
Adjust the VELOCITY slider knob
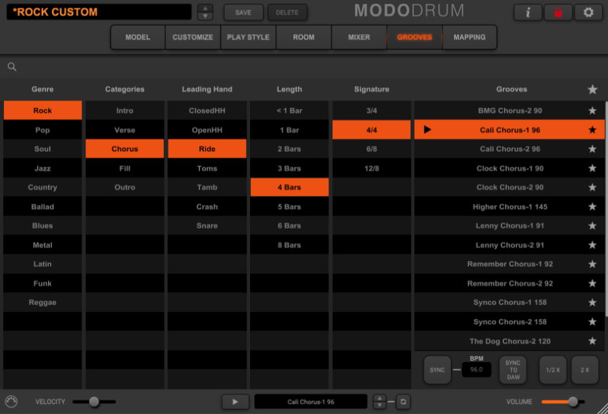[x=94, y=402]
